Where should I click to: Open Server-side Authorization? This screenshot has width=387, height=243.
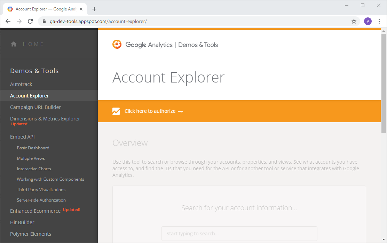pos(41,200)
